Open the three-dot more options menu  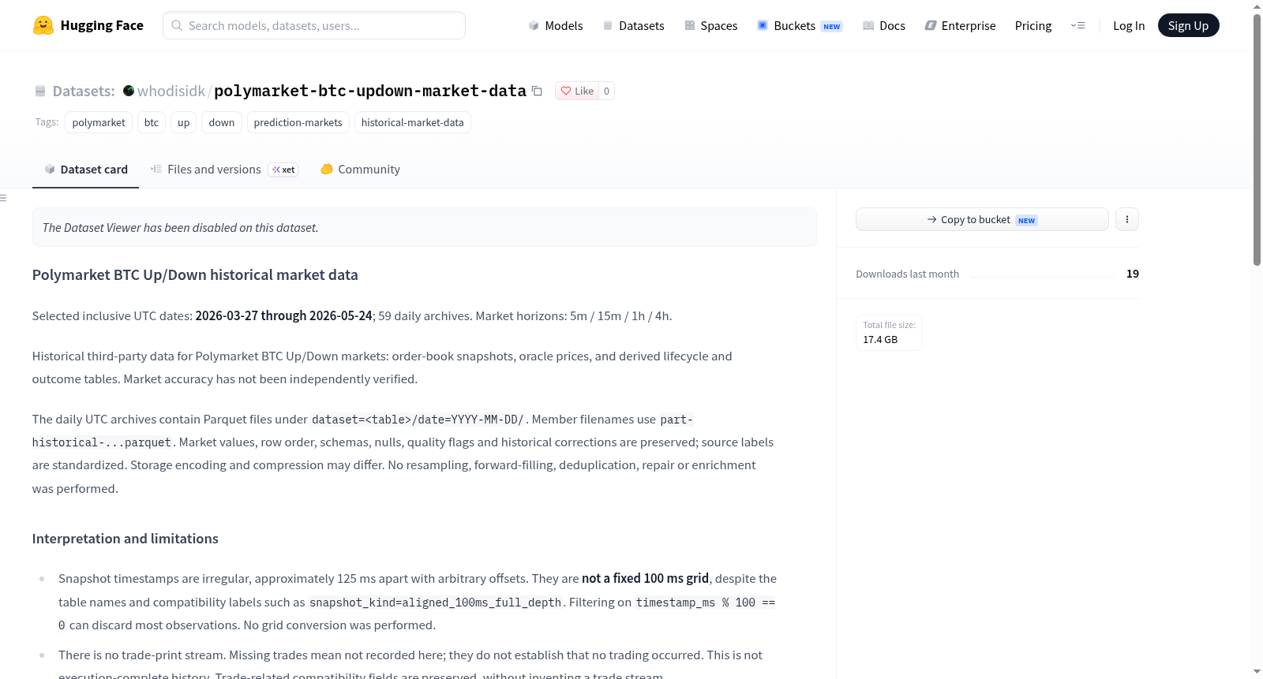pos(1127,219)
